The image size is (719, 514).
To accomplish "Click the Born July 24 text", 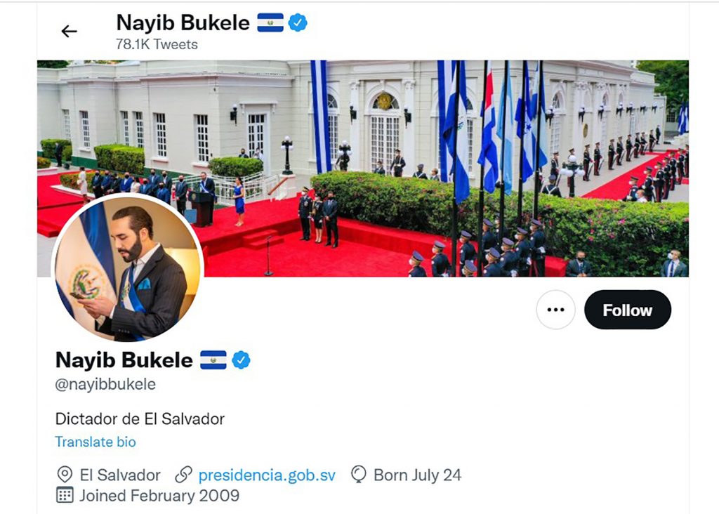I will coord(417,475).
